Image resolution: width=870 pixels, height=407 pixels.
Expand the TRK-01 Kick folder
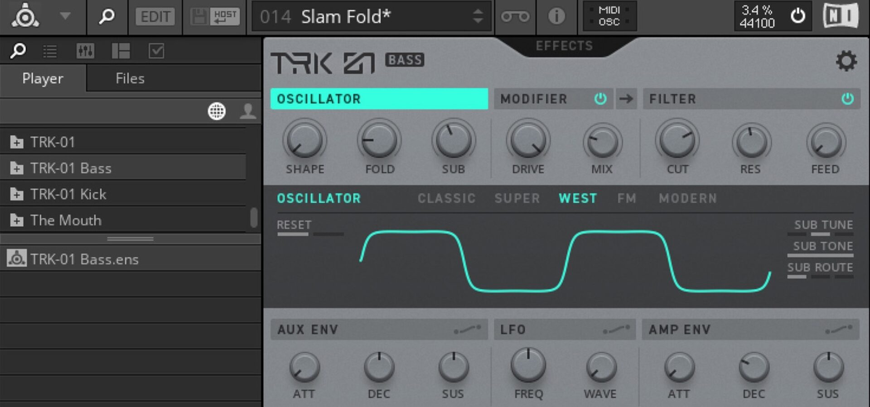pos(17,194)
